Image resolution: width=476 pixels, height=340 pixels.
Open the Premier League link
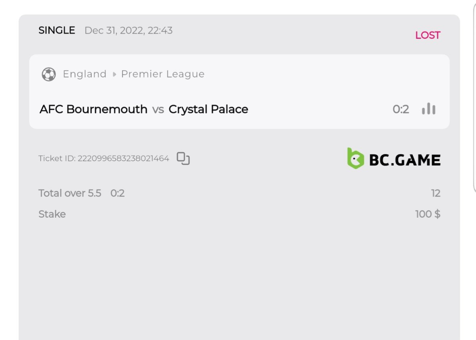coord(163,74)
